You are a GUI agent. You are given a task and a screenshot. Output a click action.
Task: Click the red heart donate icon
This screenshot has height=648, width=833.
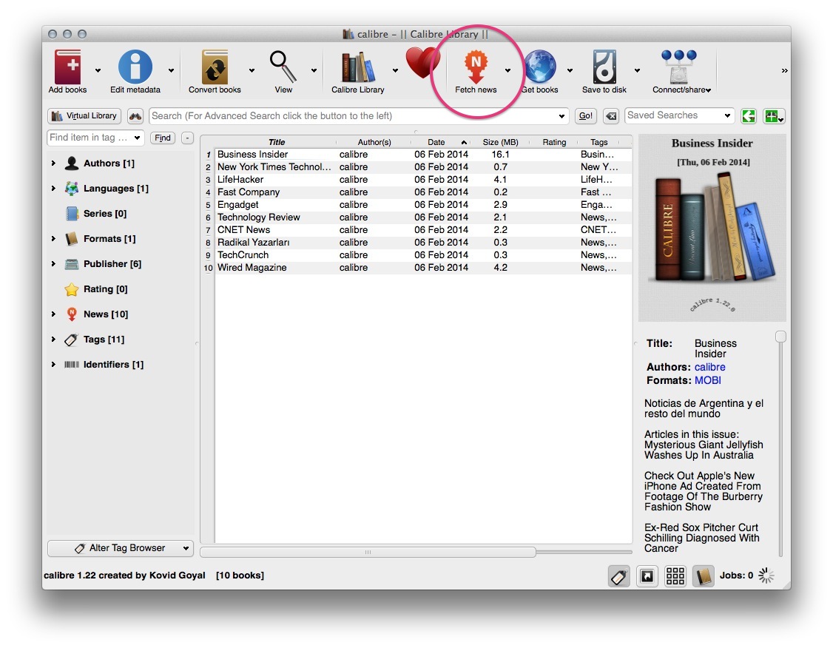pyautogui.click(x=422, y=63)
